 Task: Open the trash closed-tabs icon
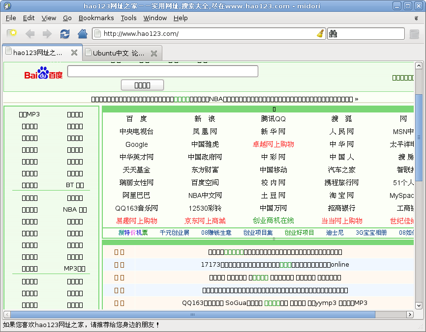(x=414, y=34)
